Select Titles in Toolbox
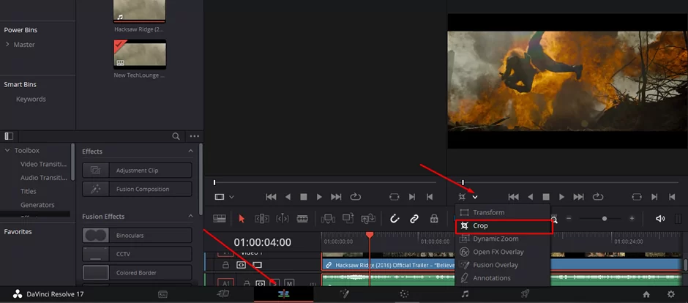688x303 pixels. tap(29, 191)
